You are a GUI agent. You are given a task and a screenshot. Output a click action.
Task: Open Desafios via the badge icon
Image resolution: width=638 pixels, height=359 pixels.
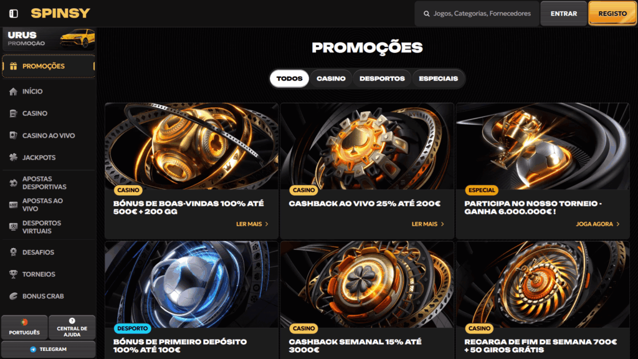point(14,252)
